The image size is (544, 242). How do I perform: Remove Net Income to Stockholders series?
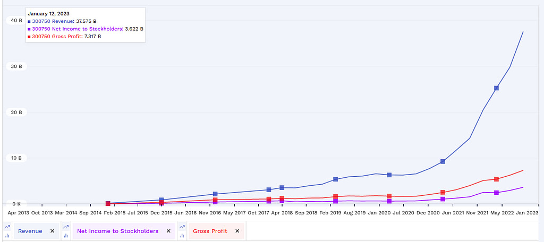(168, 231)
